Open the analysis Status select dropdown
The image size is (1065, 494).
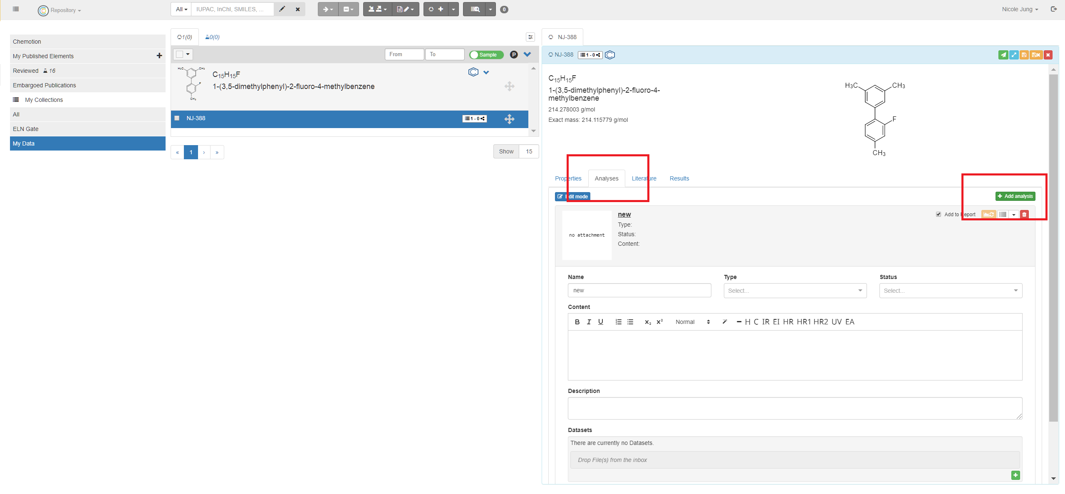[951, 291]
